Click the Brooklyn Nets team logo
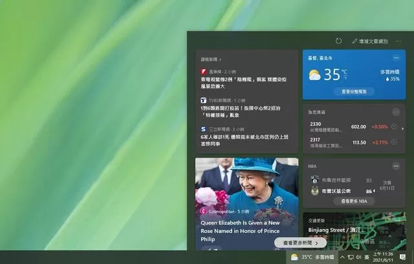The image size is (414, 264). click(314, 180)
